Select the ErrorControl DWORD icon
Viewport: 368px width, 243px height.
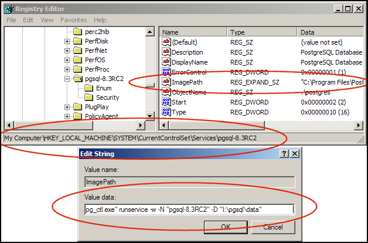point(166,72)
